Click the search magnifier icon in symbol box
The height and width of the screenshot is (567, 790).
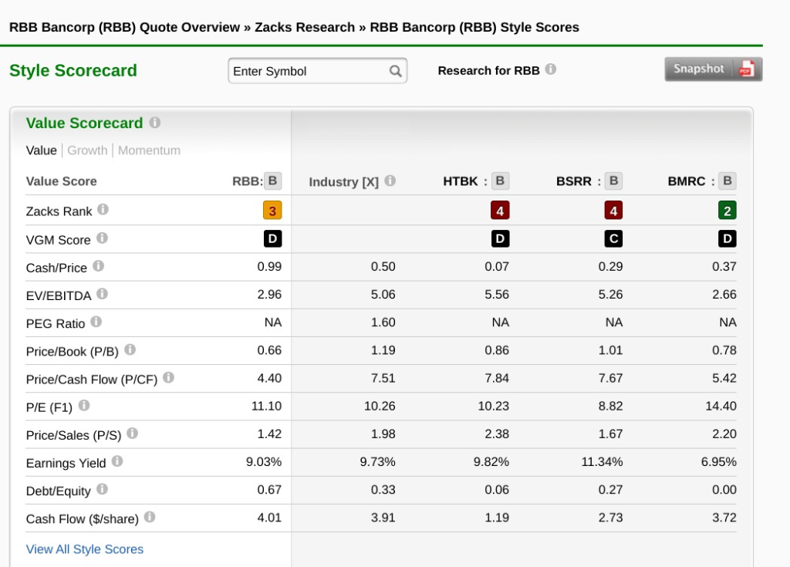pyautogui.click(x=396, y=71)
